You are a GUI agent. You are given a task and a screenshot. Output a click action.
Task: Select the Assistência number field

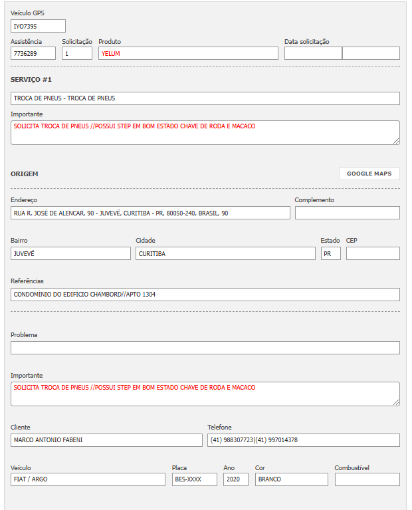tap(33, 53)
